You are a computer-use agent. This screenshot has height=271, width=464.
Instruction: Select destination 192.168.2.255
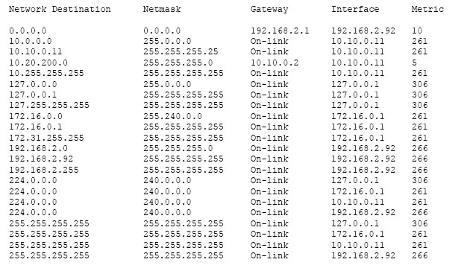[44, 170]
